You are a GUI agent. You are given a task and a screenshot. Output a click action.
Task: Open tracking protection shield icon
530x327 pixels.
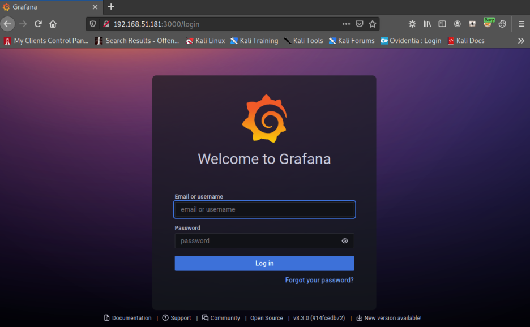(x=93, y=24)
